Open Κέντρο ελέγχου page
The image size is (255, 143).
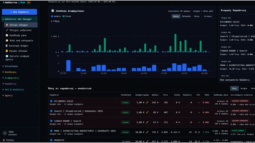coord(21,25)
